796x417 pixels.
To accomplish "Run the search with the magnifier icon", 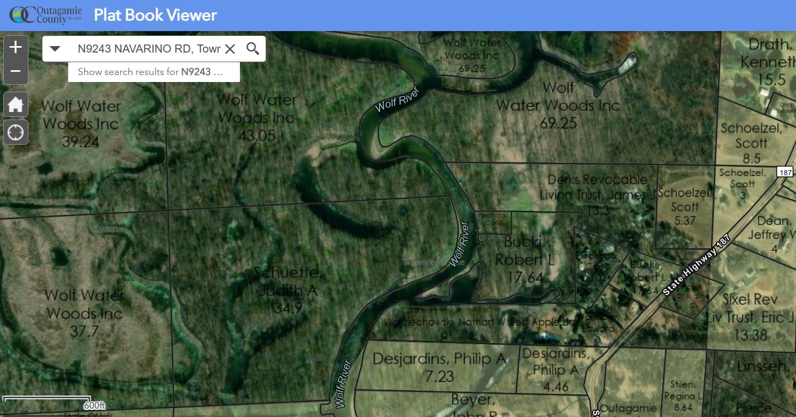I will pos(253,49).
